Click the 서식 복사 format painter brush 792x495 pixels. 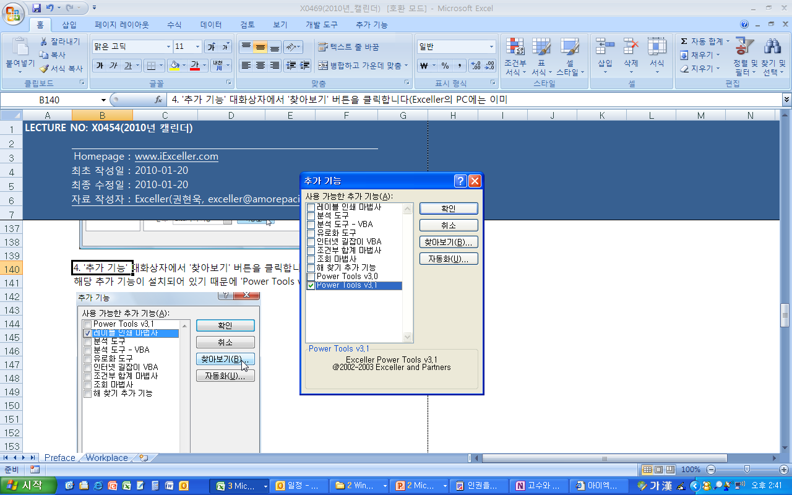45,69
